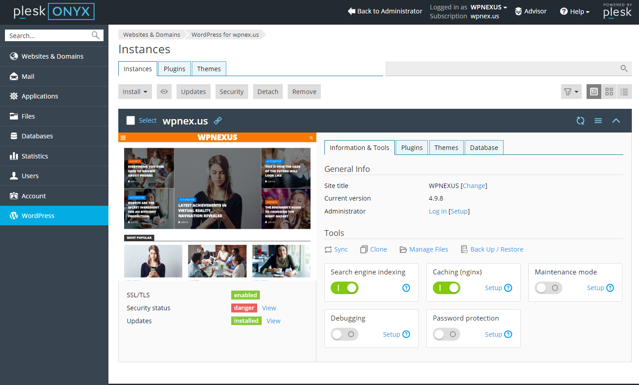Image resolution: width=639 pixels, height=385 pixels.
Task: Click Change link for site title
Action: pos(474,186)
